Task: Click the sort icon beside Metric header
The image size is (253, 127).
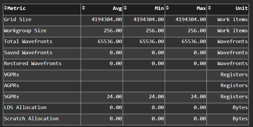Action: click(x=5, y=8)
